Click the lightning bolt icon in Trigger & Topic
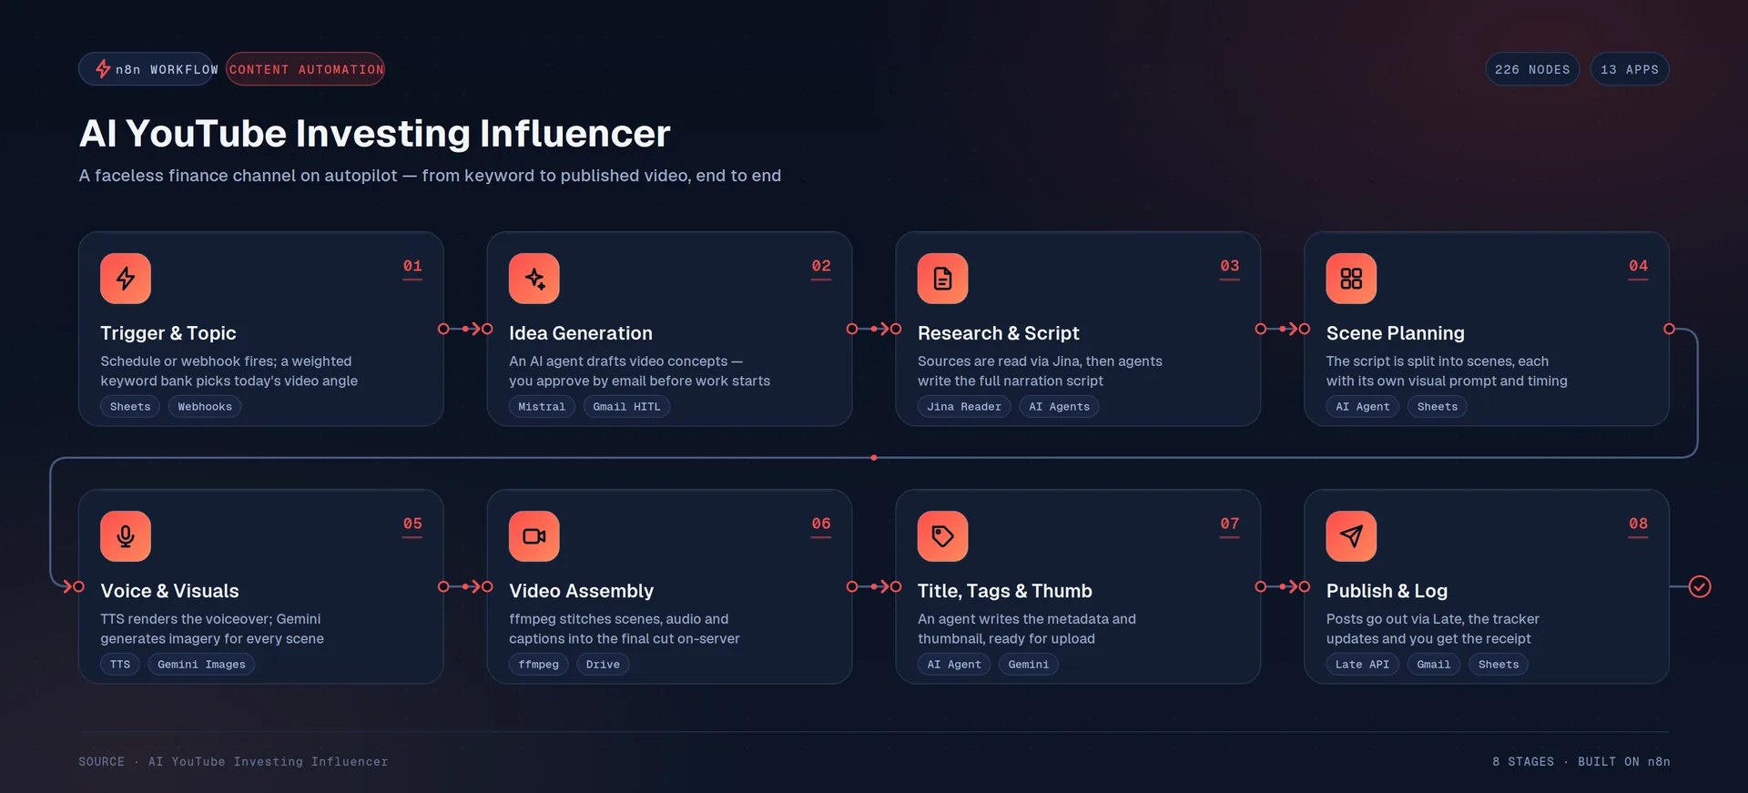Viewport: 1748px width, 793px height. (126, 279)
